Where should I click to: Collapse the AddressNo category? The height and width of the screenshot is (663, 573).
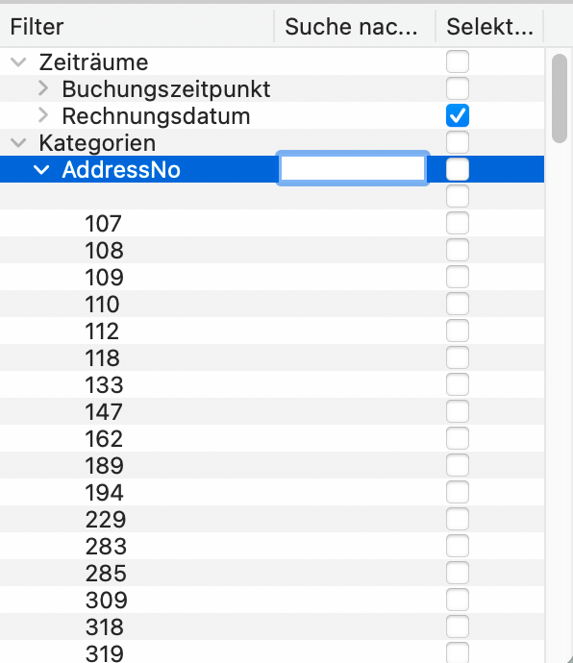tap(41, 169)
